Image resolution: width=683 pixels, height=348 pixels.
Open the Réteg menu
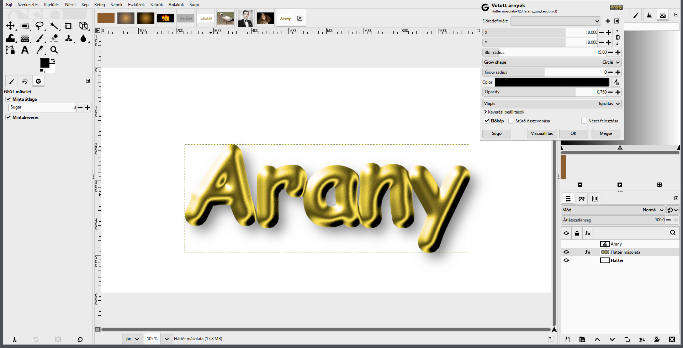(100, 5)
